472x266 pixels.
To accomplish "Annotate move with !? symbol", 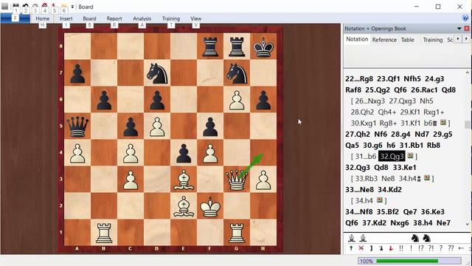I will [x=421, y=248].
